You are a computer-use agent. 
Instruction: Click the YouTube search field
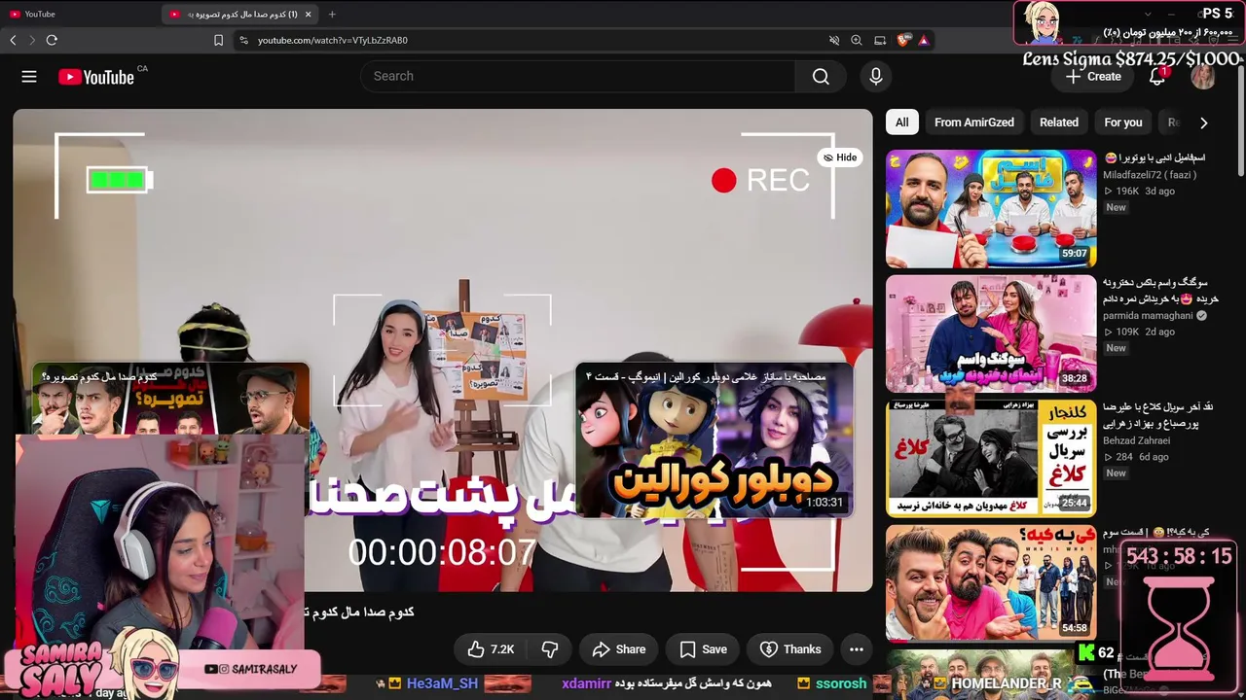[577, 77]
